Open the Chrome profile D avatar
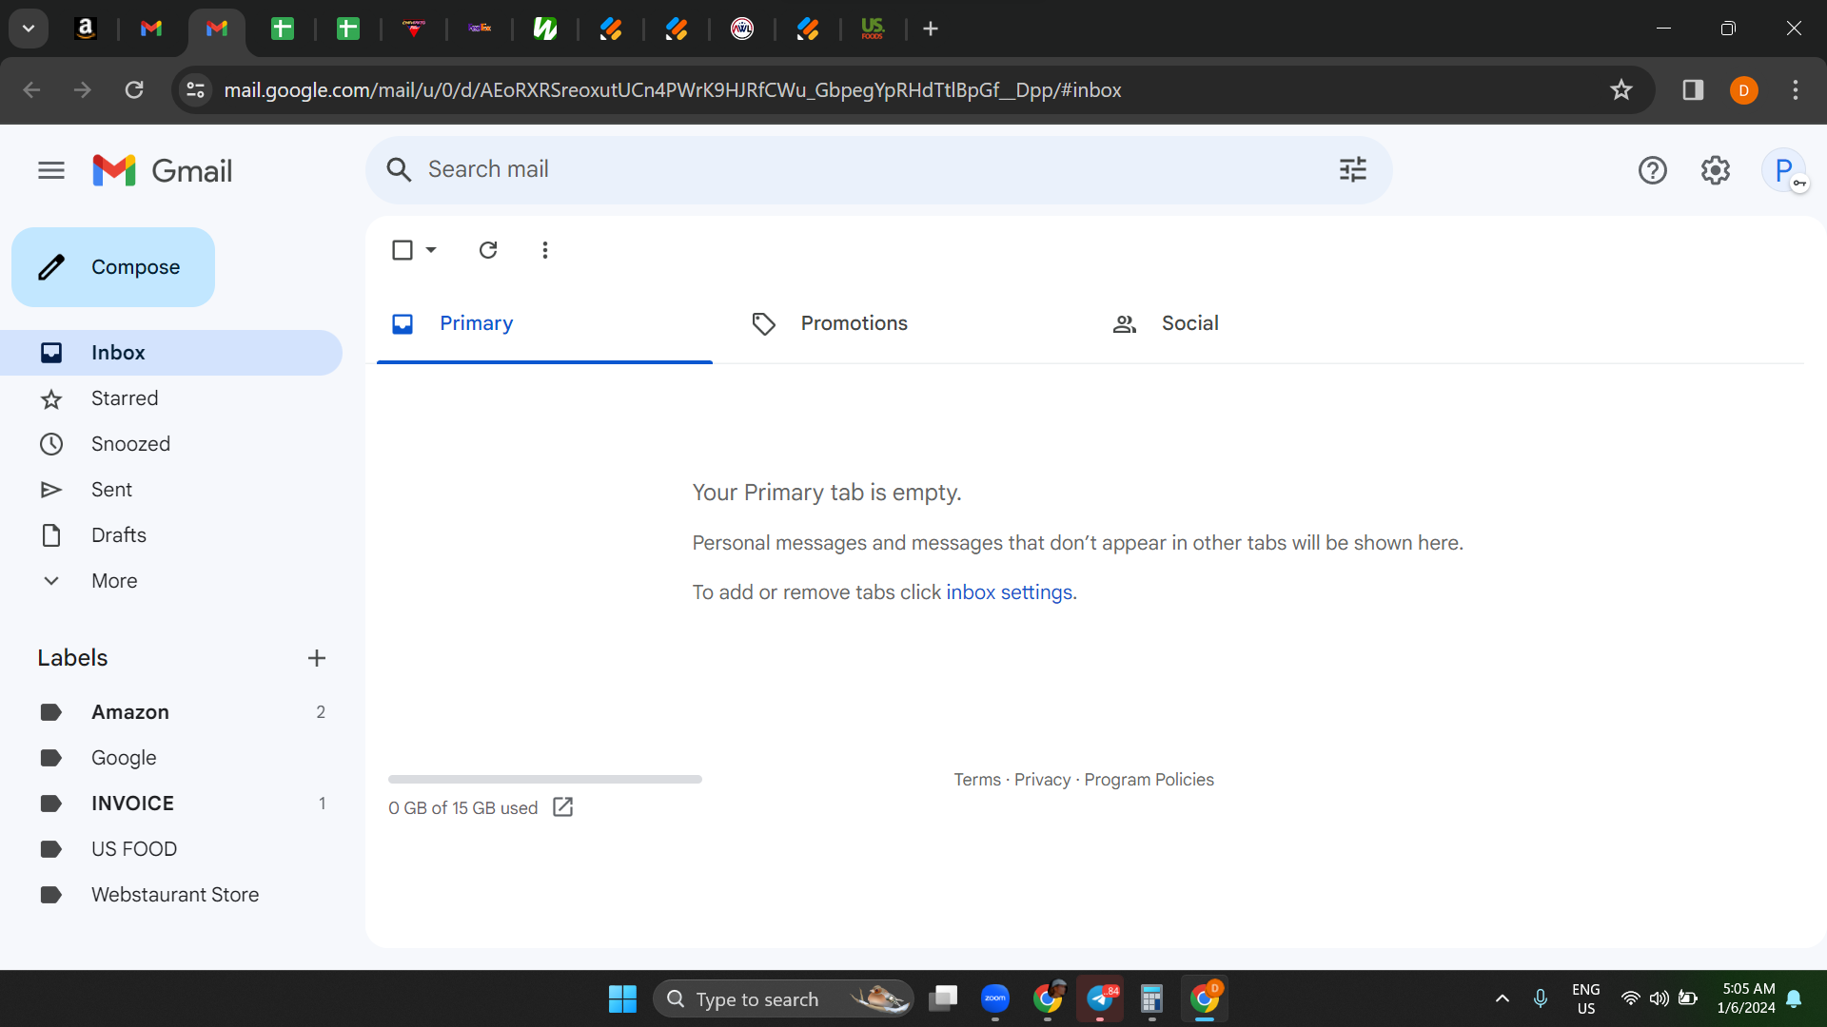The image size is (1827, 1027). pyautogui.click(x=1743, y=90)
